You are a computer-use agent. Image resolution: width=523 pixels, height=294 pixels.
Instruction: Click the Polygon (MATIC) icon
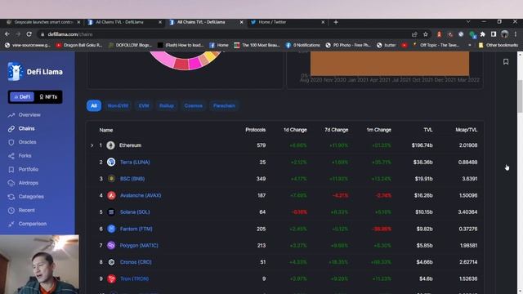click(x=111, y=245)
